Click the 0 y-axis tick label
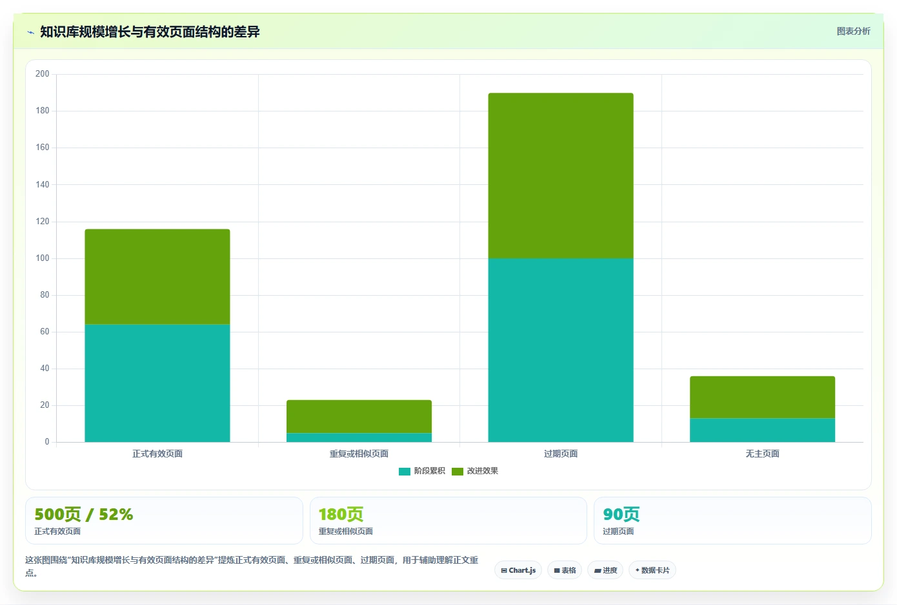The width and height of the screenshot is (897, 605). click(46, 442)
